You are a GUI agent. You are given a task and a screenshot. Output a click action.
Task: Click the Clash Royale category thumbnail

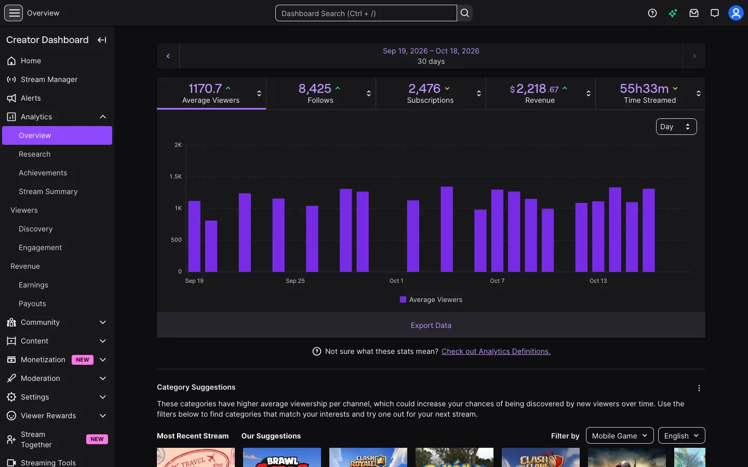click(x=368, y=457)
